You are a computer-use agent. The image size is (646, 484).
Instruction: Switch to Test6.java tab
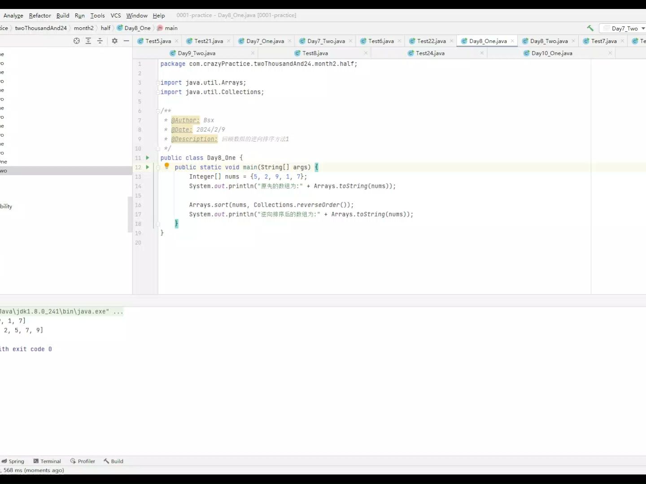tap(381, 41)
